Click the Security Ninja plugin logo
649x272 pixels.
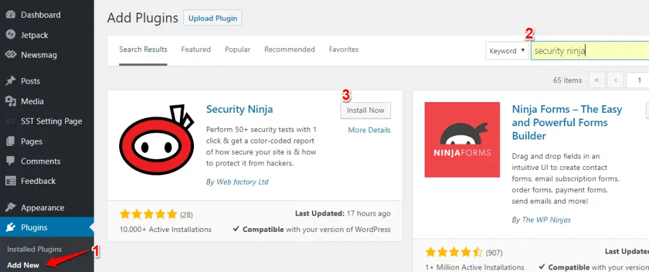[157, 140]
